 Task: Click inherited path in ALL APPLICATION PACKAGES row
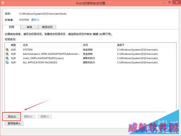138,62
